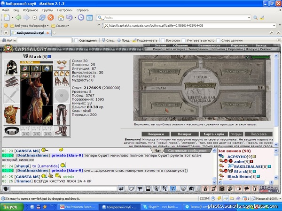Open Зал воинов1 on the map
This screenshot has height=211, width=282.
tap(166, 105)
